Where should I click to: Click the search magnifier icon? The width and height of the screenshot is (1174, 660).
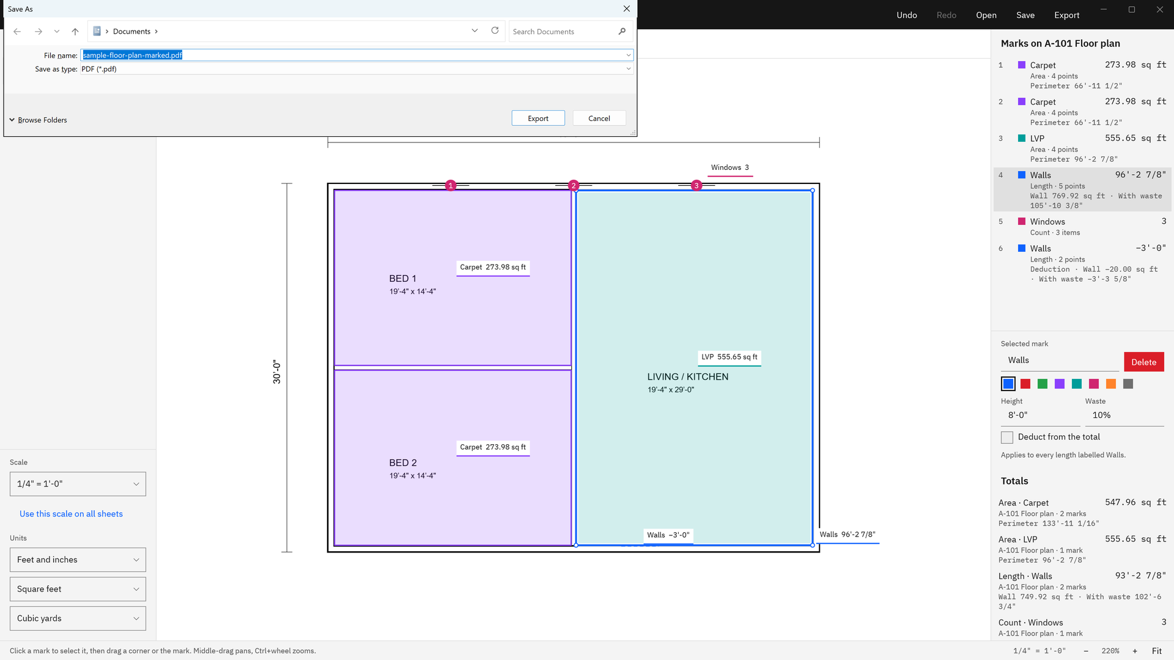tap(622, 31)
